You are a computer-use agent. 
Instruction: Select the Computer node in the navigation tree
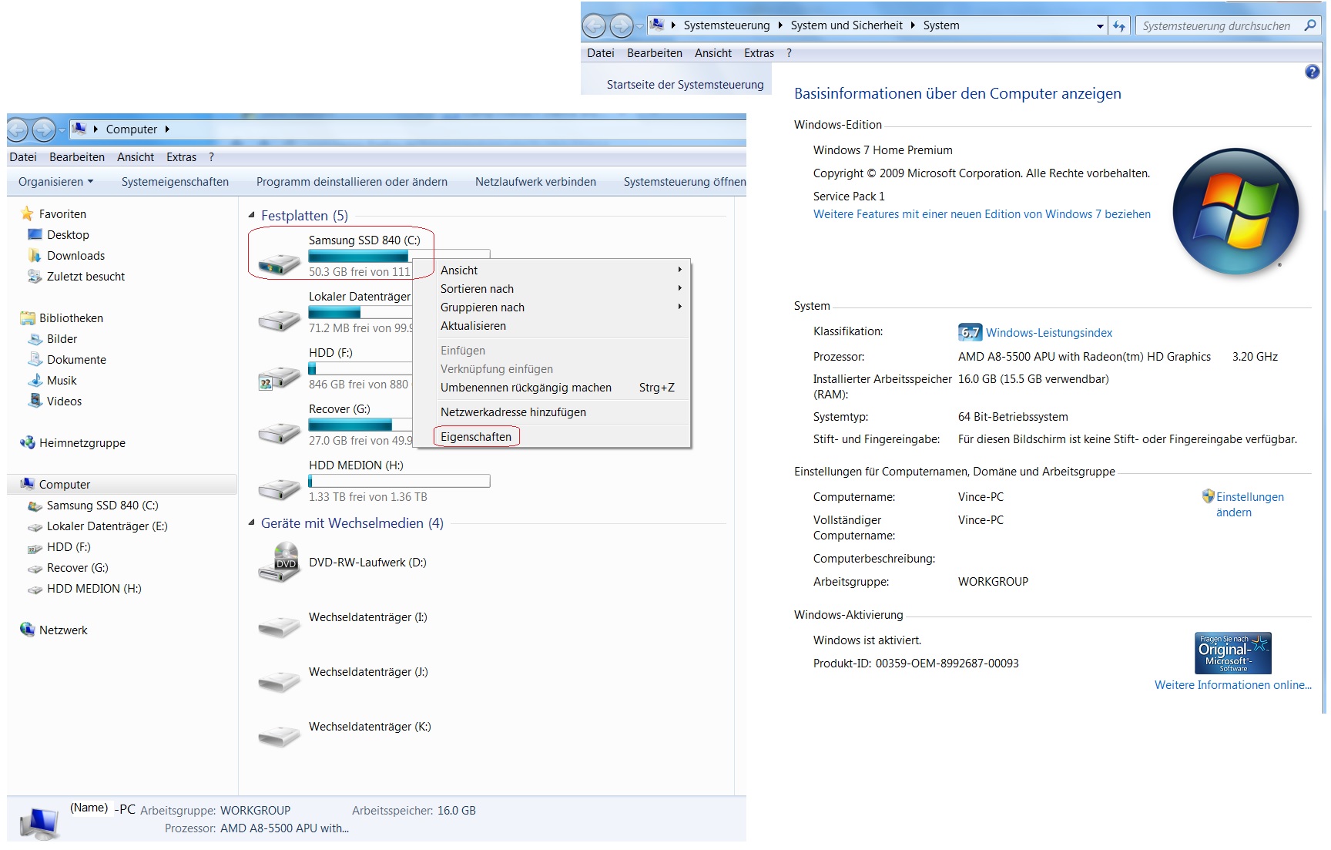click(65, 485)
